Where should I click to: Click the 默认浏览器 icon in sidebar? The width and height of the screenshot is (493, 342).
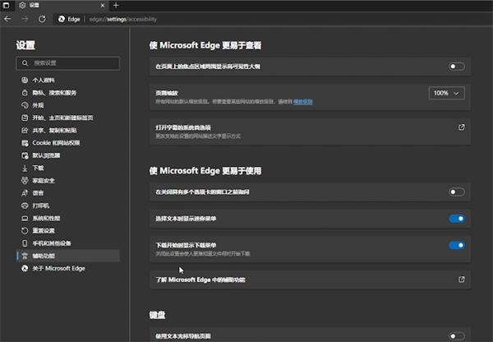(25, 155)
